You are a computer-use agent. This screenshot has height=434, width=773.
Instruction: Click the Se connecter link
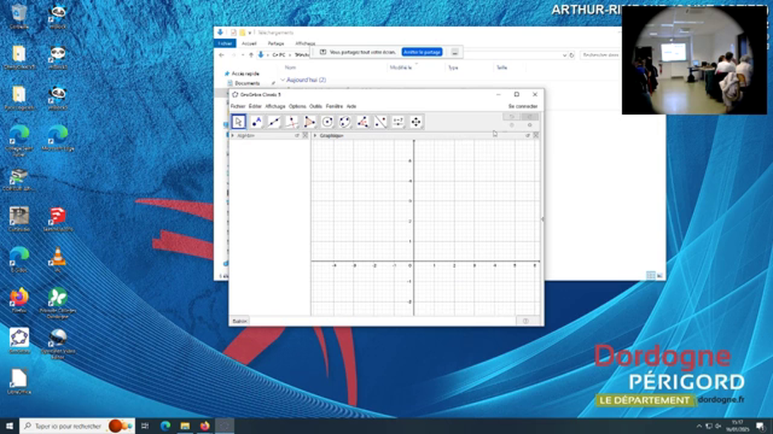coord(522,106)
